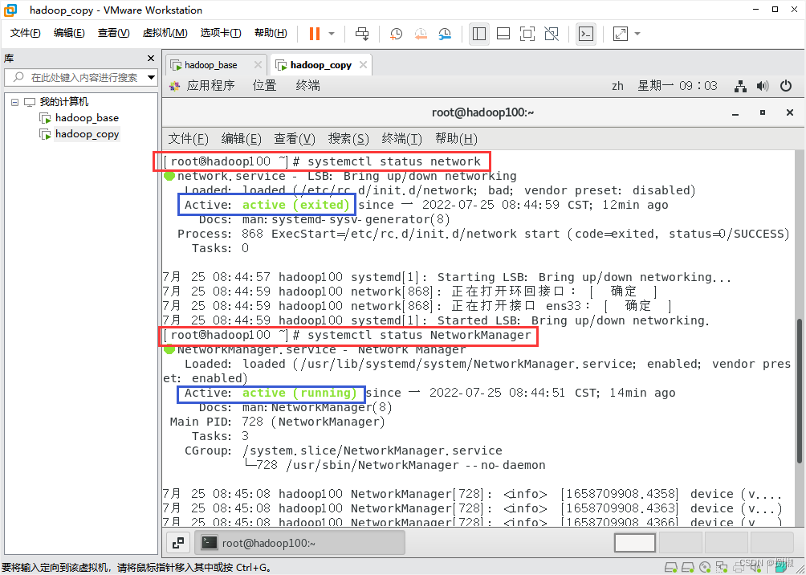This screenshot has width=806, height=575.
Task: Open terminal 搜索(S) menu
Action: coord(348,138)
